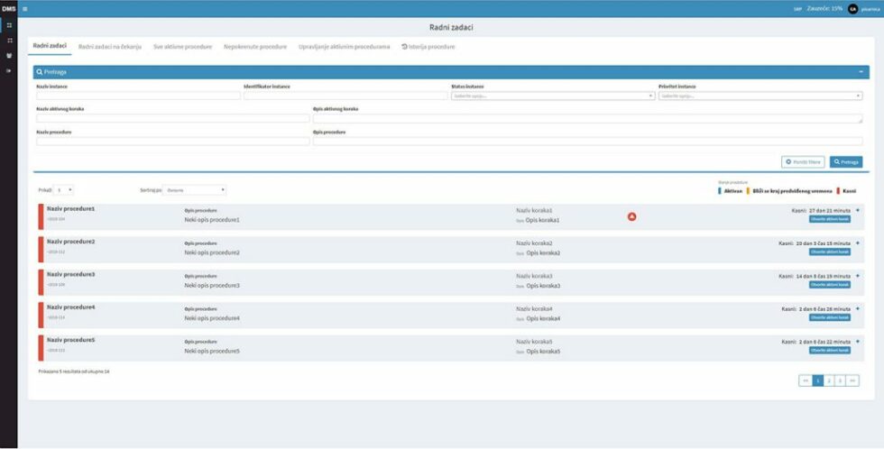
Task: Open active step button for Naziv procedure1
Action: [830, 219]
